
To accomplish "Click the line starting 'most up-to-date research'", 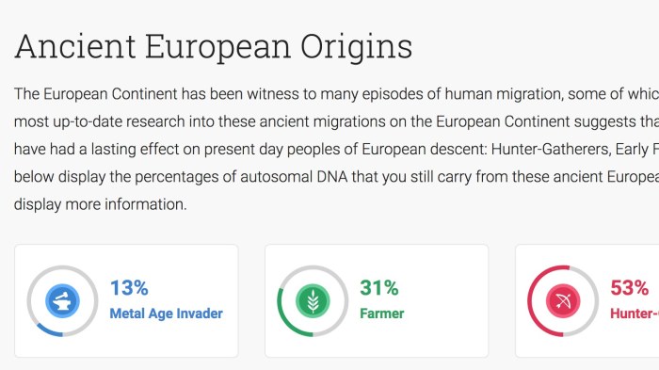I will tap(336, 122).
